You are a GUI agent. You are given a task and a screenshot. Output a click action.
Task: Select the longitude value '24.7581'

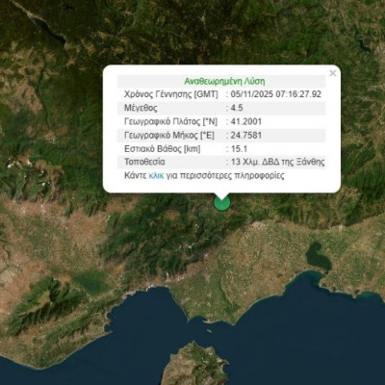coord(246,135)
